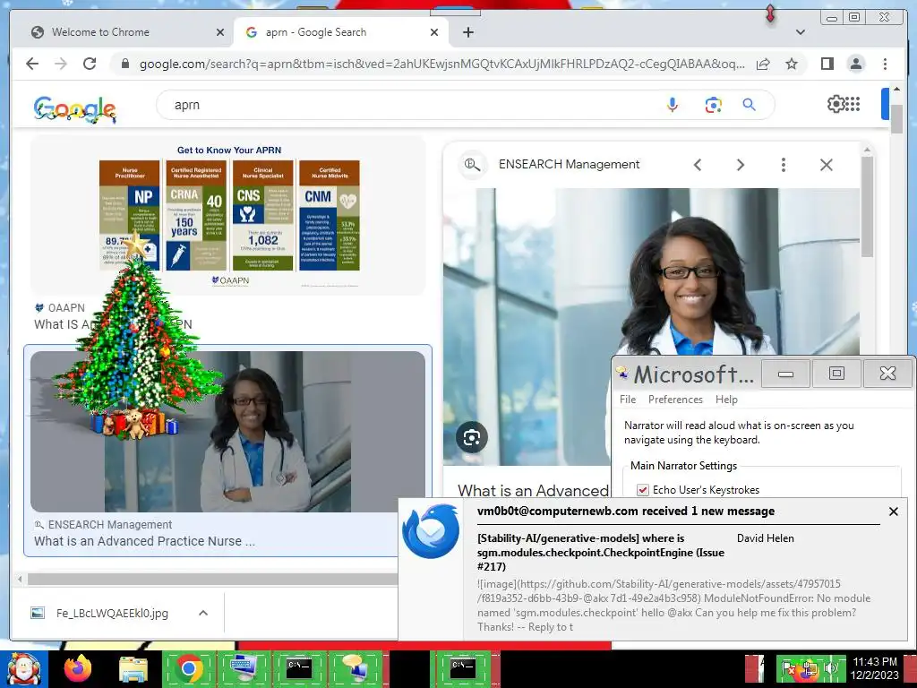Click Google holiday logo
The width and height of the screenshot is (917, 688).
pos(75,108)
